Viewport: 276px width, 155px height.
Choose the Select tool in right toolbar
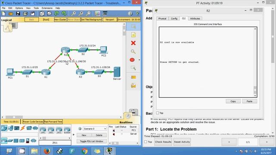[133, 27]
